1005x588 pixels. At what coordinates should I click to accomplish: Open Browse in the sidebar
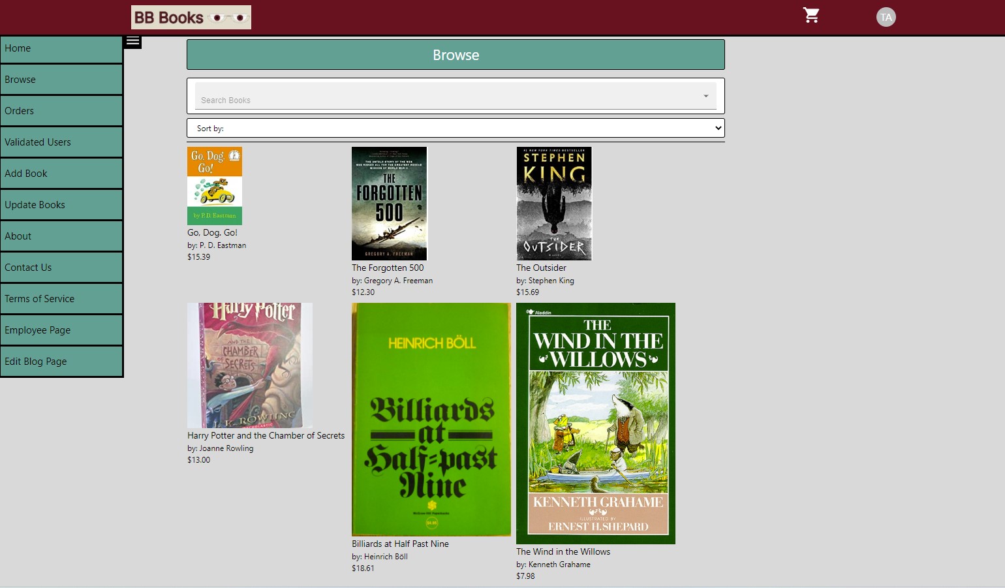pyautogui.click(x=61, y=80)
